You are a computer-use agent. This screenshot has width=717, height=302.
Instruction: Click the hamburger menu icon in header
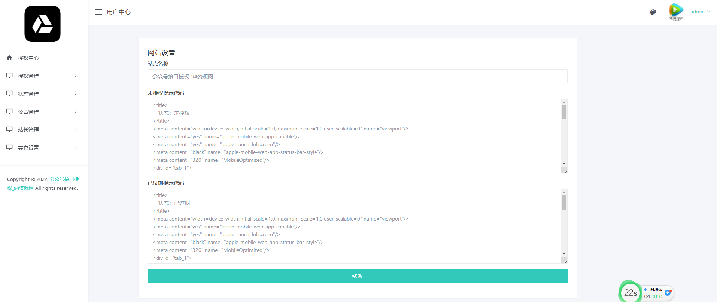[98, 12]
